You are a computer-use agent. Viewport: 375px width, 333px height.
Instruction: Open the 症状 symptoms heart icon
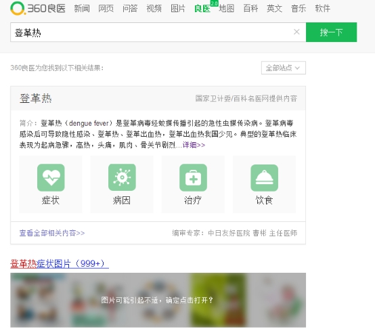tap(51, 177)
